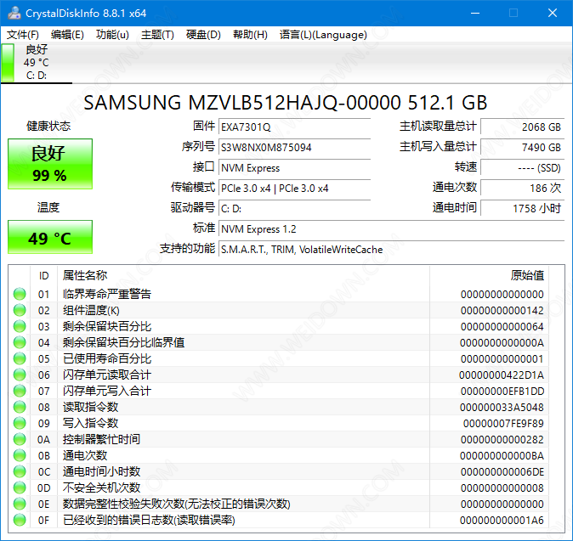Click the 49 °C temperature button

click(x=50, y=237)
